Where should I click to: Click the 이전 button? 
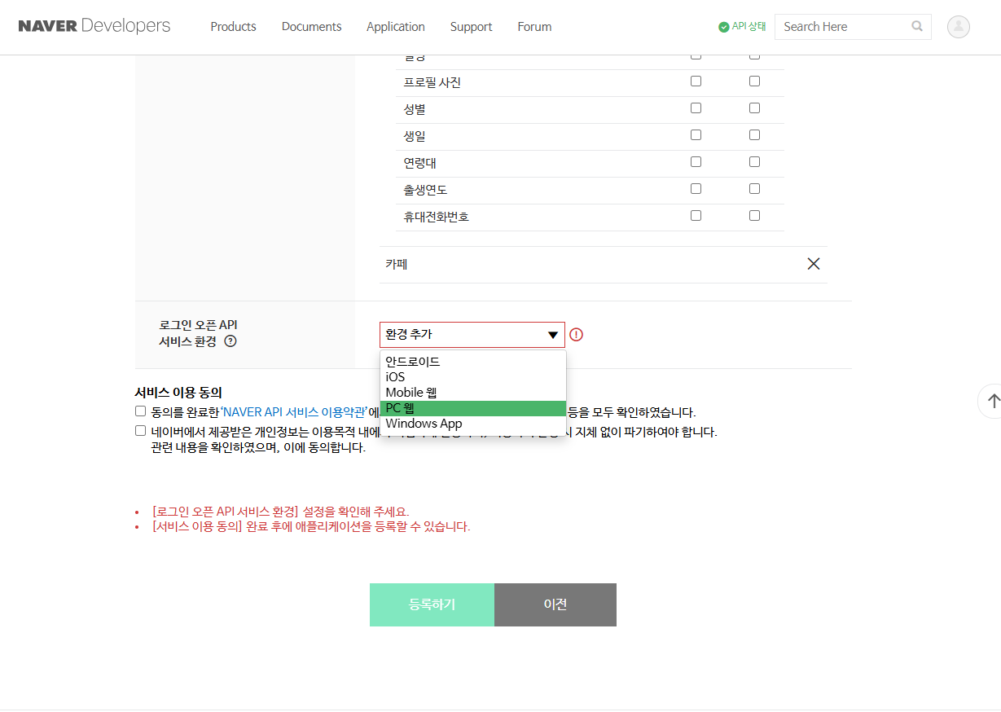555,604
